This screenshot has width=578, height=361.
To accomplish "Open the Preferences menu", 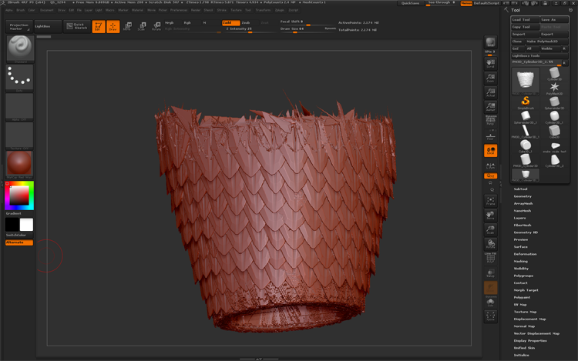I will click(x=179, y=10).
